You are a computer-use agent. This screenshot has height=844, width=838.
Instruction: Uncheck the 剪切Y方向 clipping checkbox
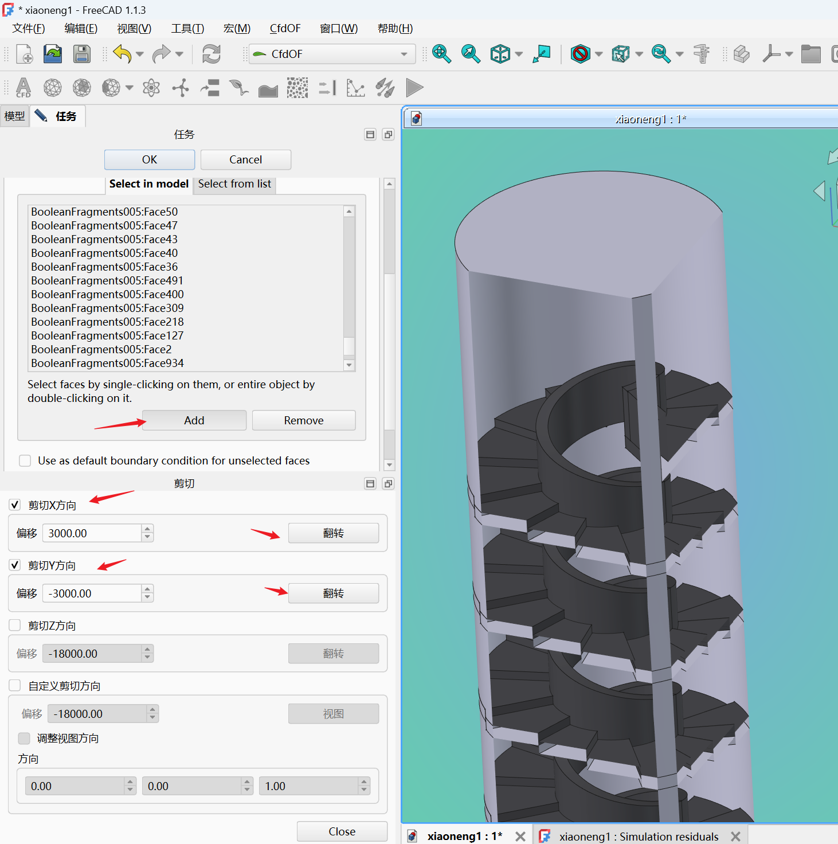[15, 565]
